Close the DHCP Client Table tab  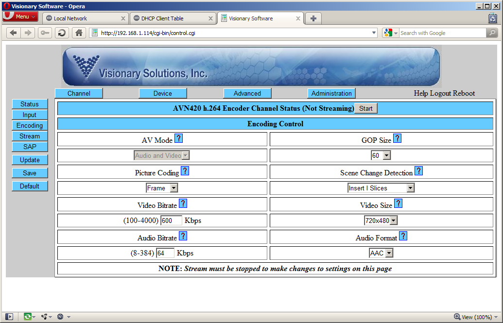[210, 18]
